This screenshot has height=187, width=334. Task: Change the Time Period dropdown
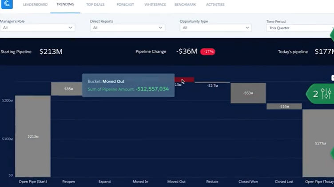pyautogui.click(x=300, y=28)
